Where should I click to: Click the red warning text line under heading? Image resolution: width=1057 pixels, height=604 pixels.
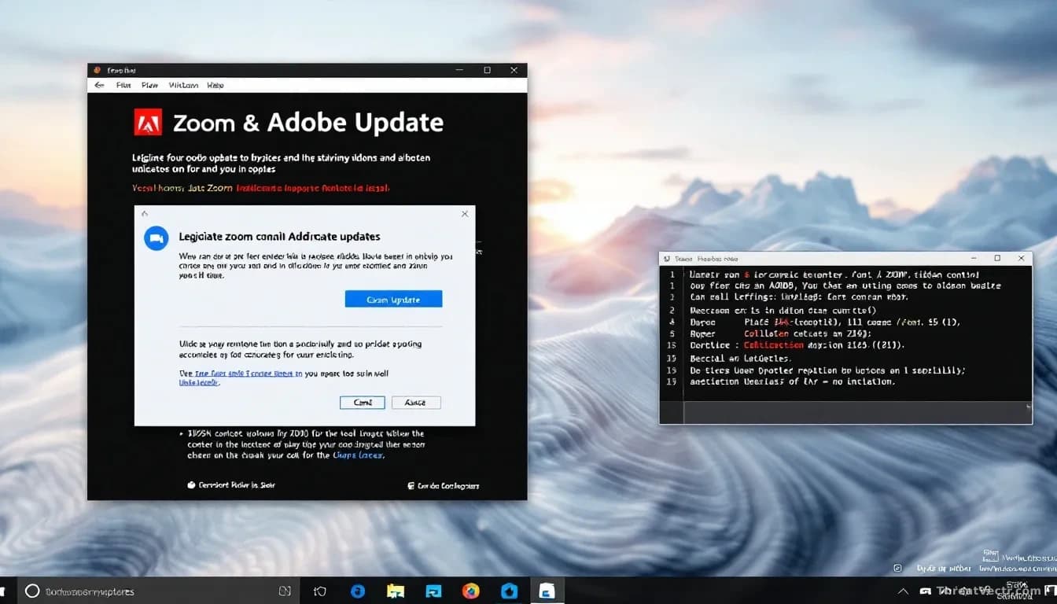point(260,188)
